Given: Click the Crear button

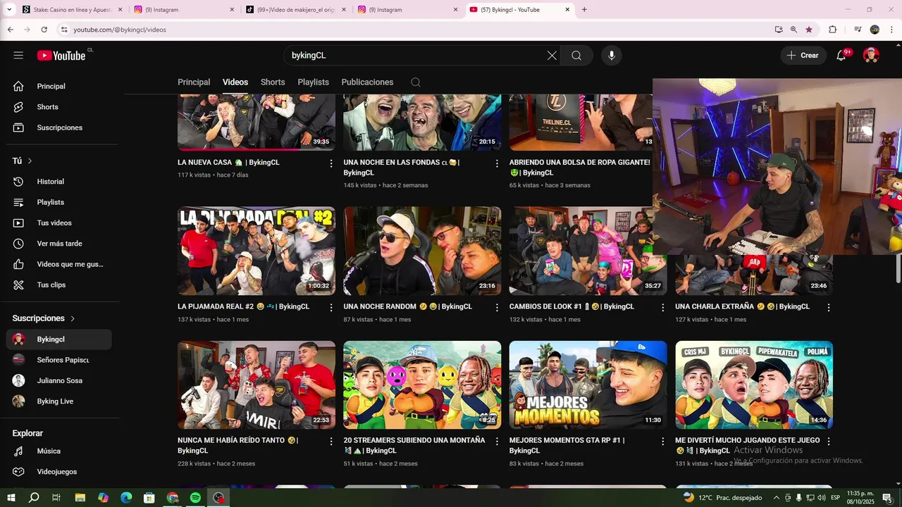Looking at the screenshot, I should click(803, 56).
